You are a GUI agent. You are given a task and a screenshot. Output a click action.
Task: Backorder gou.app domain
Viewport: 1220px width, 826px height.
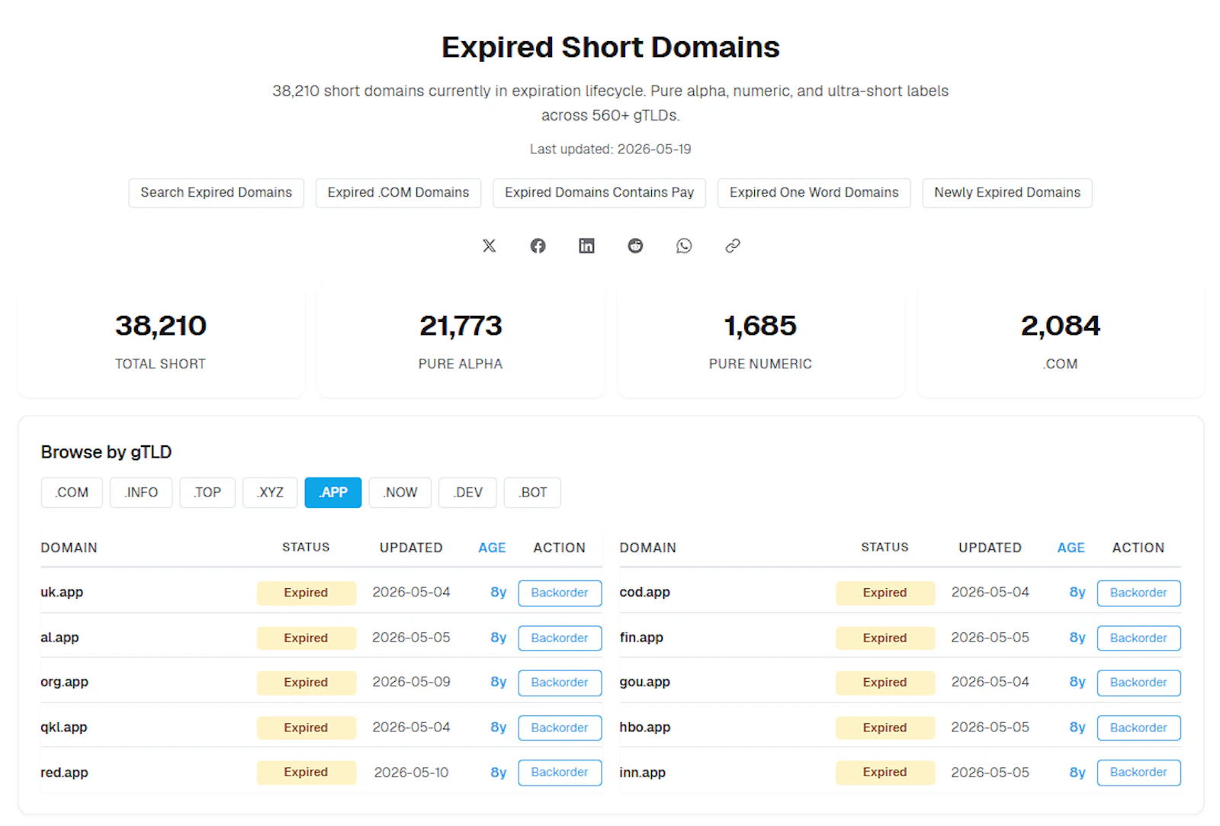[x=1138, y=683]
